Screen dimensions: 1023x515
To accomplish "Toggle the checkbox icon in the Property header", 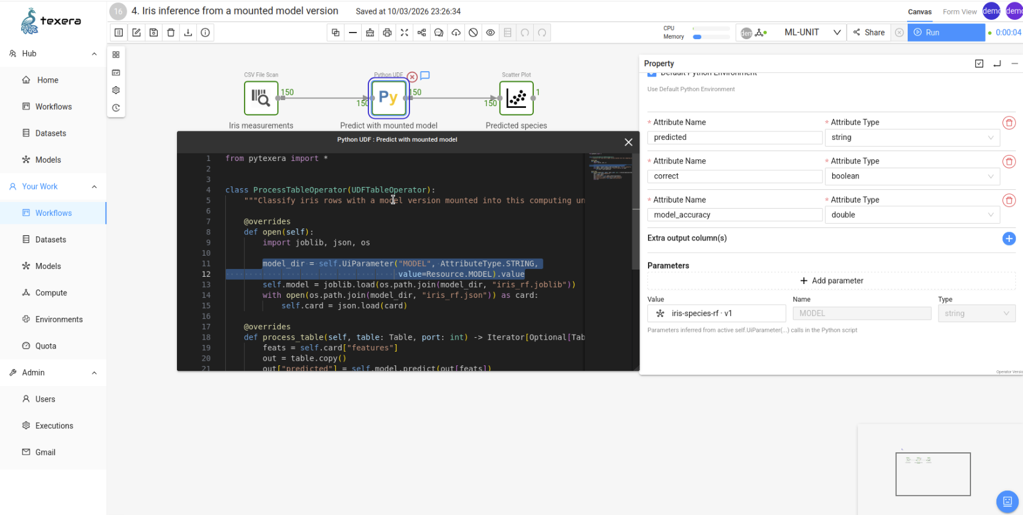I will click(x=979, y=63).
